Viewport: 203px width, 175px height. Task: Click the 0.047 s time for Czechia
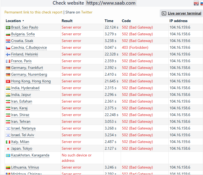111,48
